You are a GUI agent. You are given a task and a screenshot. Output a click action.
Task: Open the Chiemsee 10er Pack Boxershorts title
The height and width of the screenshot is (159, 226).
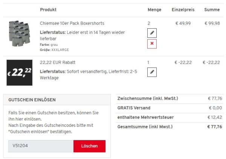coord(72,23)
